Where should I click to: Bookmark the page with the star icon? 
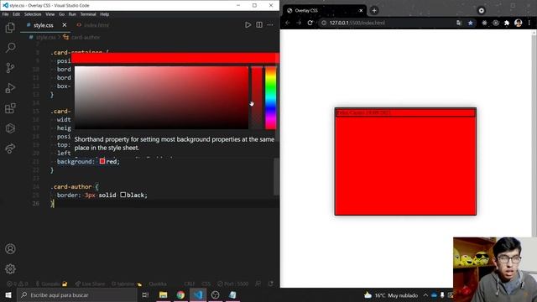(x=470, y=23)
